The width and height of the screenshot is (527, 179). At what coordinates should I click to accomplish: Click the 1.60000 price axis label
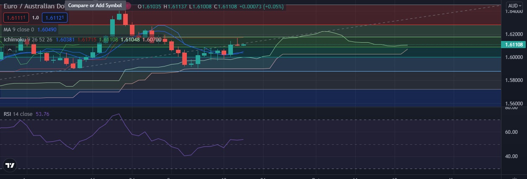(513, 57)
